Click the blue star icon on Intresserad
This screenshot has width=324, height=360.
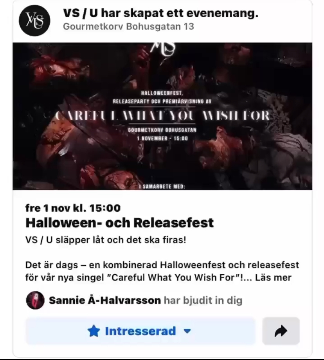click(x=94, y=331)
